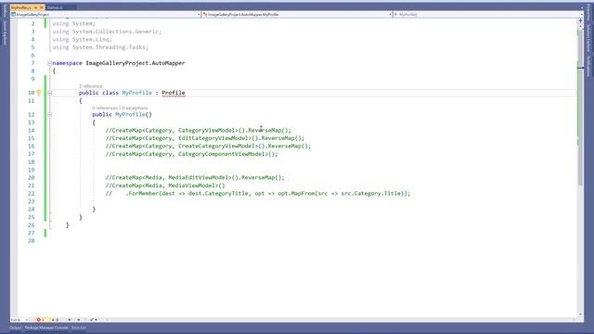Click the lightbulb quick actions icon
The height and width of the screenshot is (334, 594).
pos(39,93)
